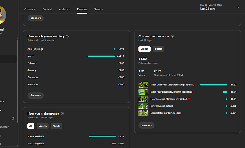Image resolution: width=245 pixels, height=148 pixels.
Task: Switch to the Content tab
Action: coord(47,9)
